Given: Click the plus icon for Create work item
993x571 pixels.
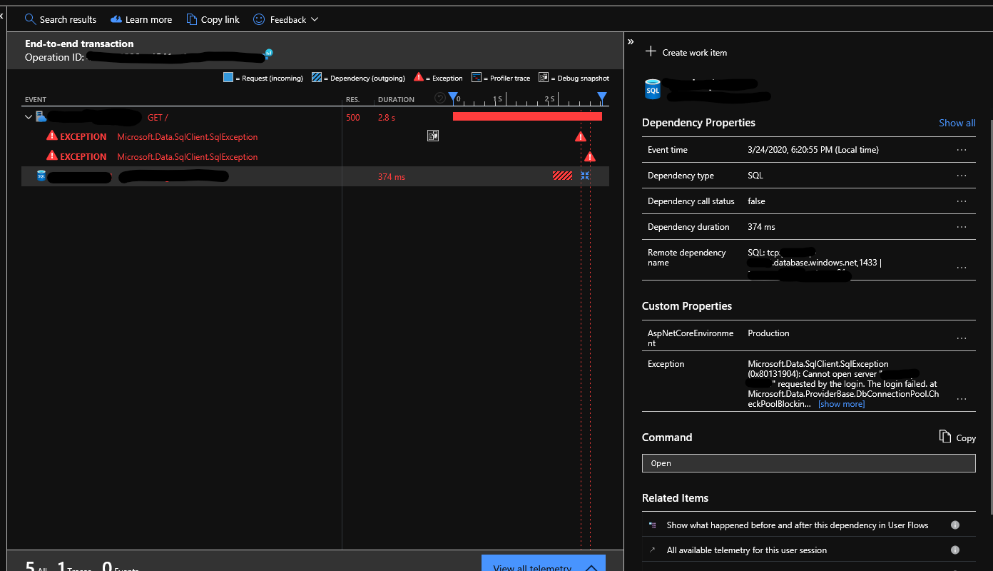Looking at the screenshot, I should [650, 51].
